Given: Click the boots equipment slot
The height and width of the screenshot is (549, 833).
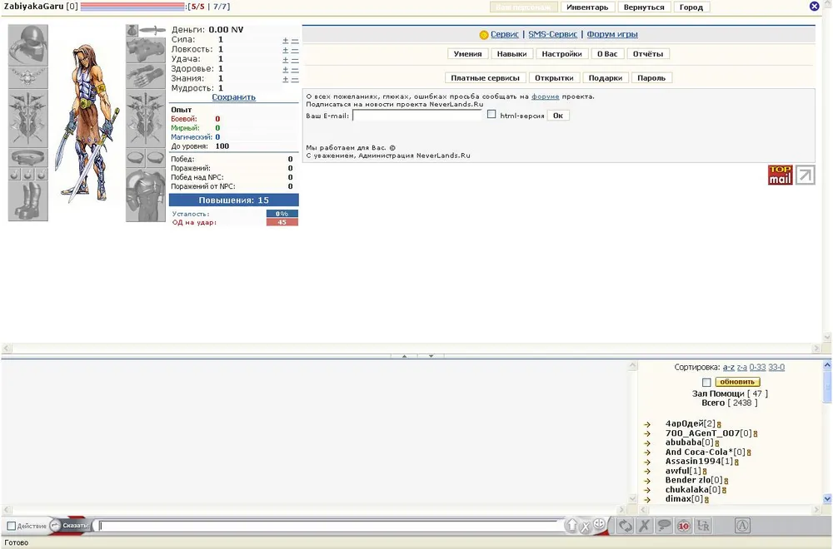Looking at the screenshot, I should point(27,201).
